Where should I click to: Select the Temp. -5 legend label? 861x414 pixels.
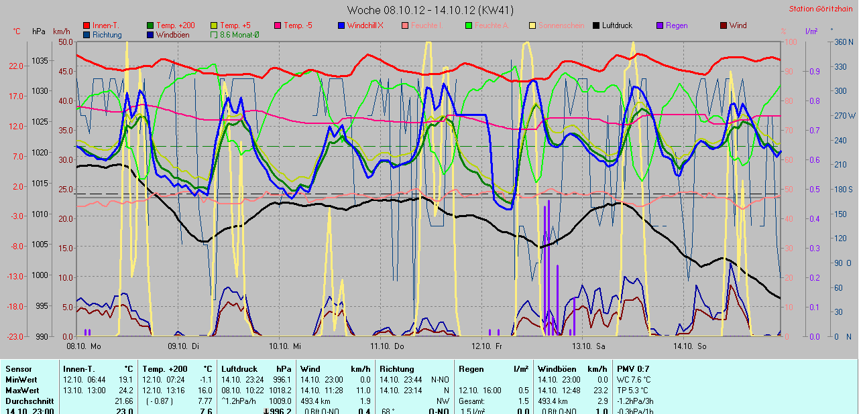coord(298,25)
